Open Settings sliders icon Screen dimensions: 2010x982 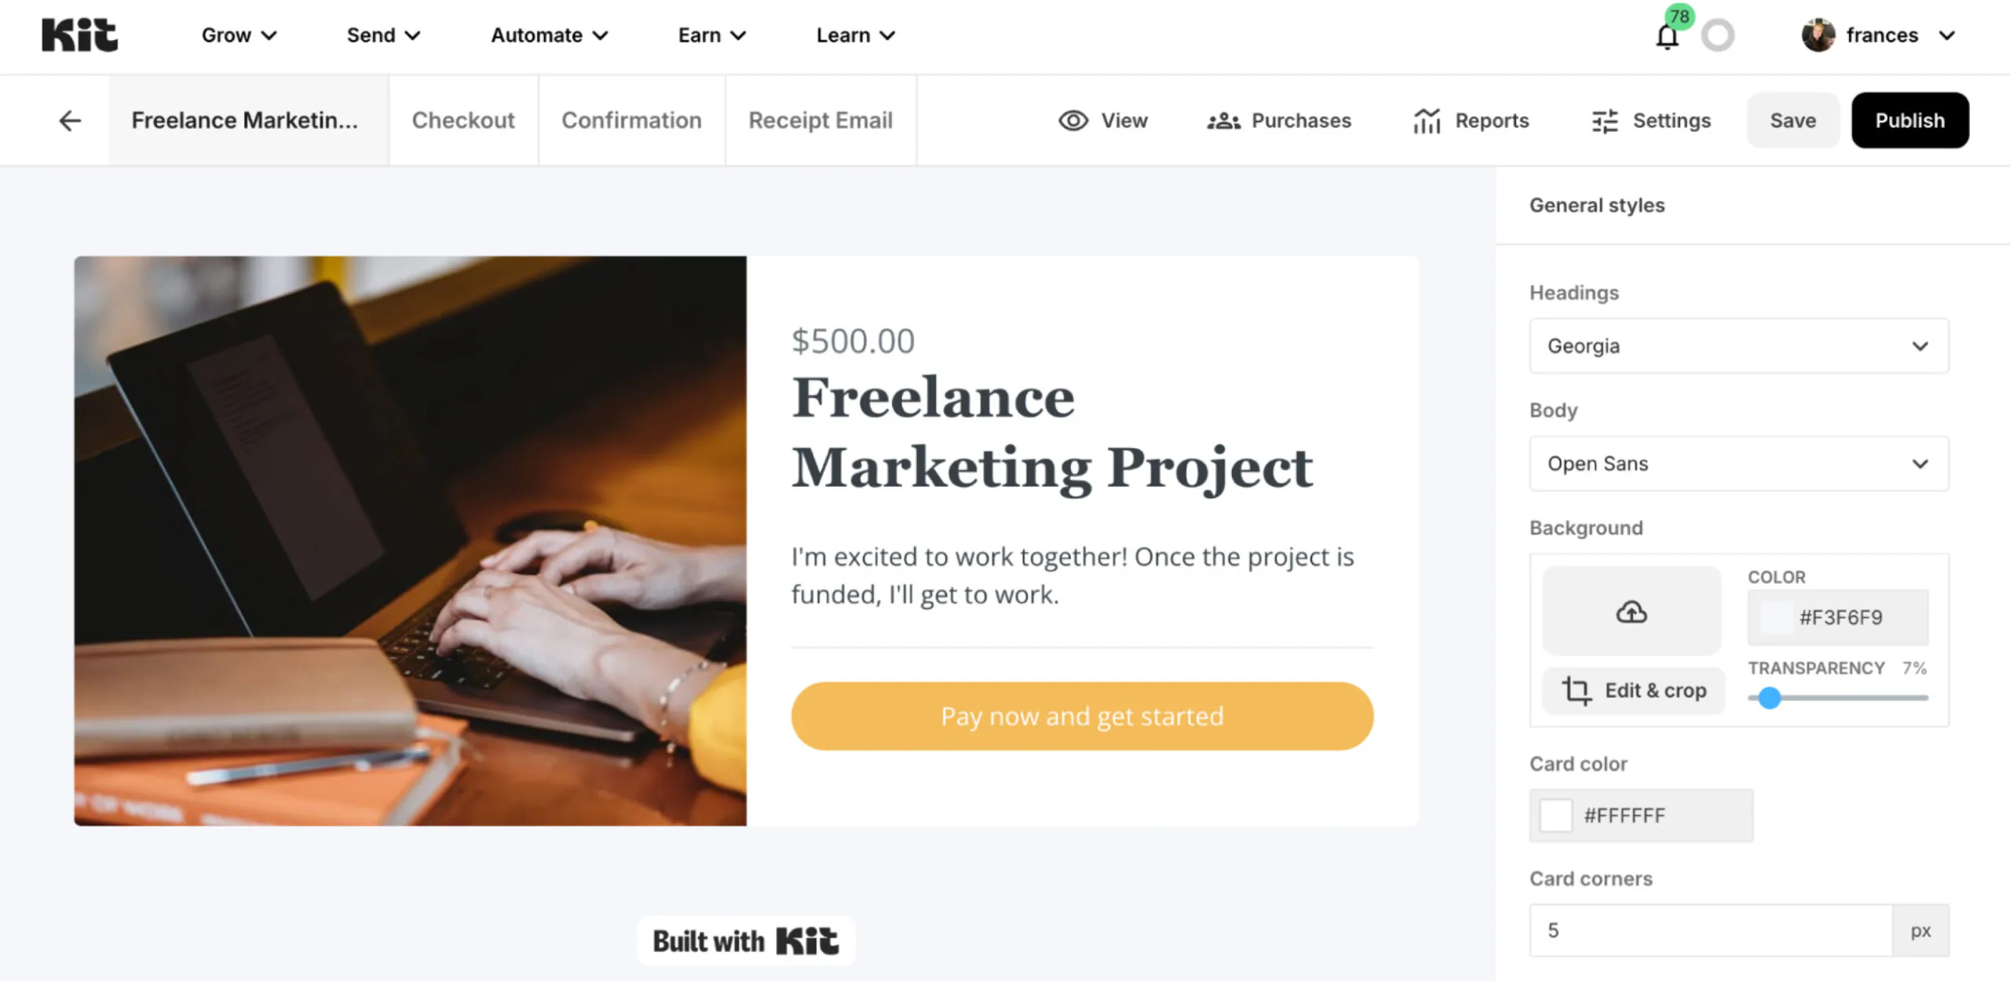click(x=1605, y=121)
